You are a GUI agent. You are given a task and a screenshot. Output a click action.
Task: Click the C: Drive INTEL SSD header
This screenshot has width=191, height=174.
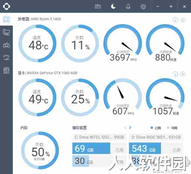(x=99, y=137)
